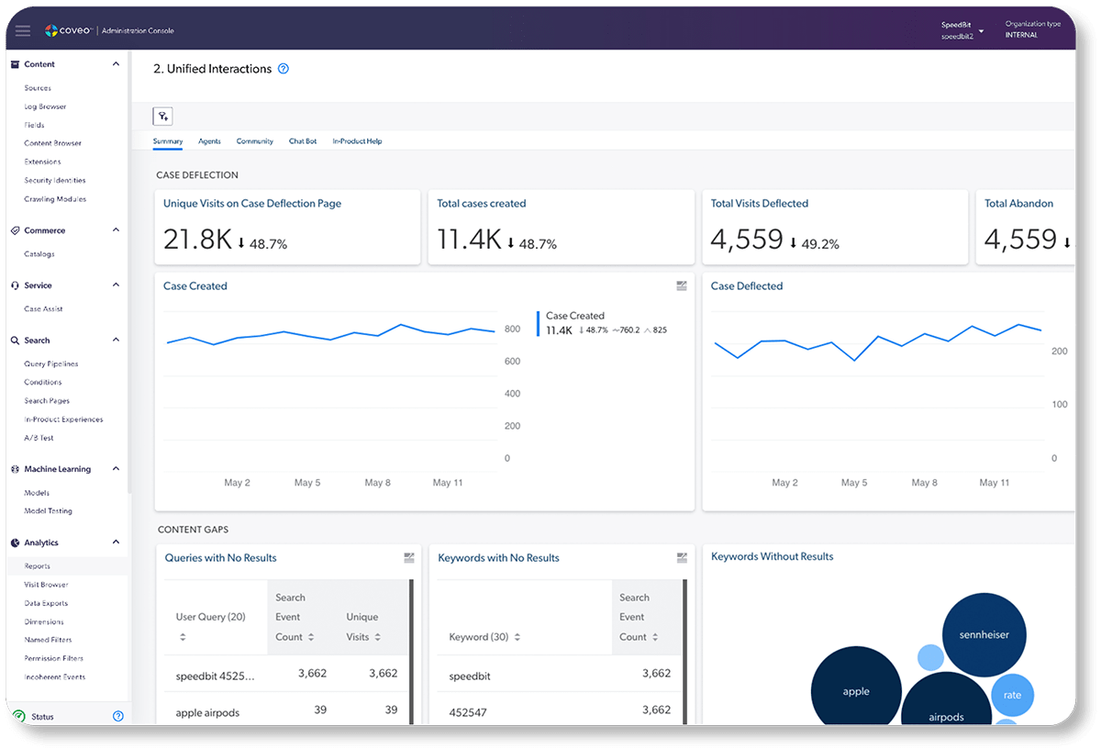1101x749 pixels.
Task: Switch to the Agents tab
Action: [x=209, y=141]
